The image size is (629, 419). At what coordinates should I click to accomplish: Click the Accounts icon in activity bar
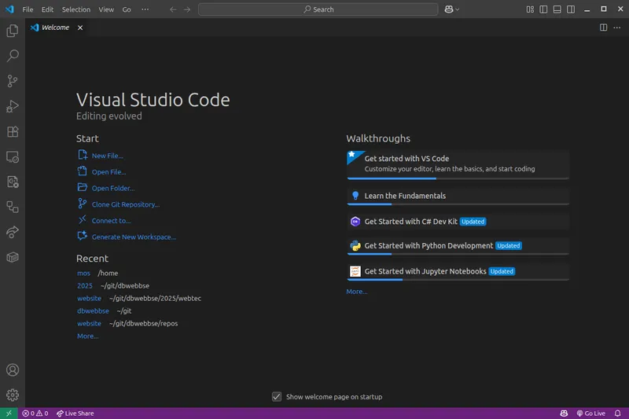(13, 370)
